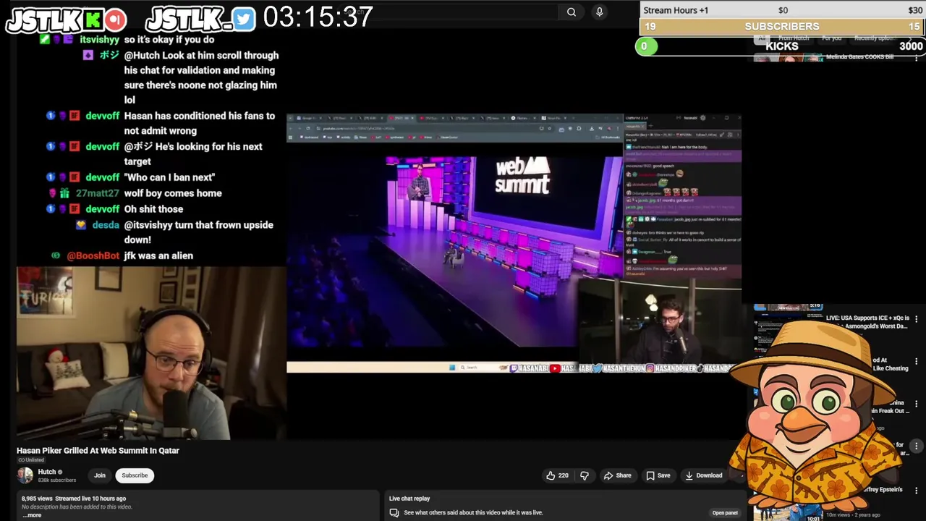926x521 pixels.
Task: Open Jeffrey Epstein's video title
Action: coord(881,490)
